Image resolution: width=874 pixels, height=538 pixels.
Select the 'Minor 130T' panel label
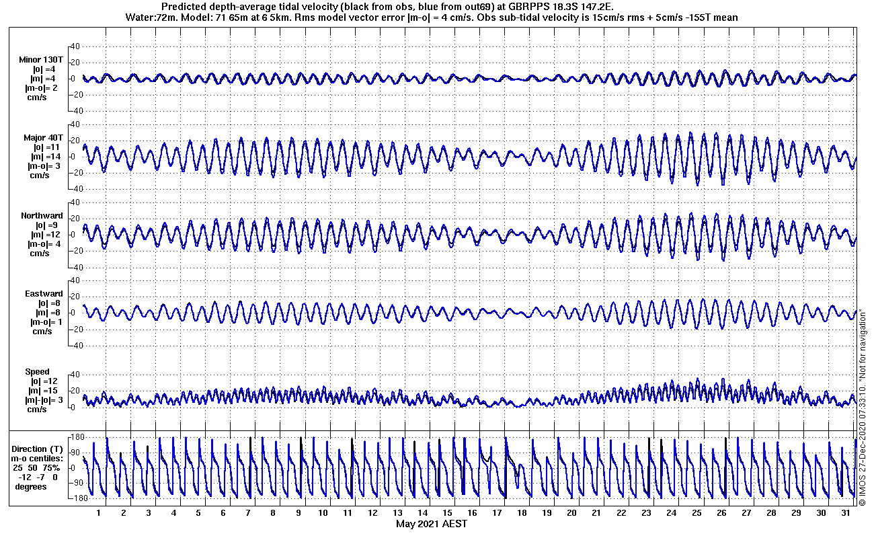(42, 60)
